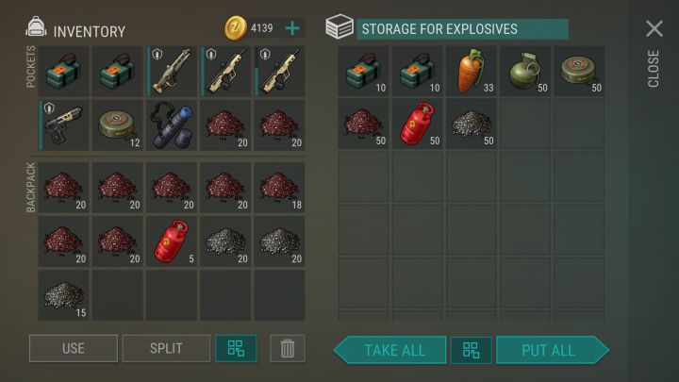Select the landmine stack of 12

(x=117, y=125)
